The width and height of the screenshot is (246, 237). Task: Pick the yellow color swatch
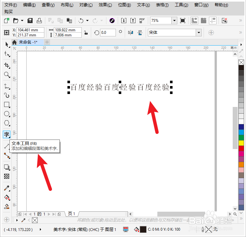[x=241, y=143]
